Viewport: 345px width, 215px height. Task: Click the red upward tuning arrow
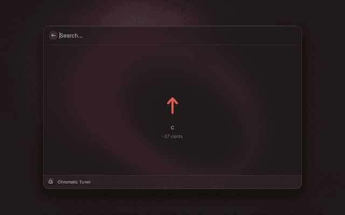point(172,105)
